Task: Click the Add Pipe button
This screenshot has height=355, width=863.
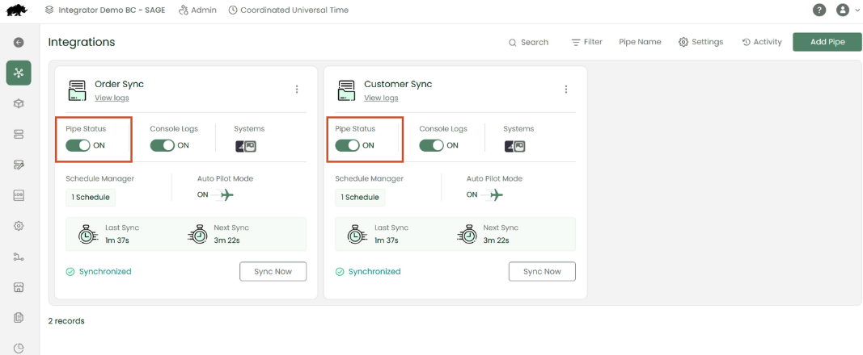Action: (827, 42)
